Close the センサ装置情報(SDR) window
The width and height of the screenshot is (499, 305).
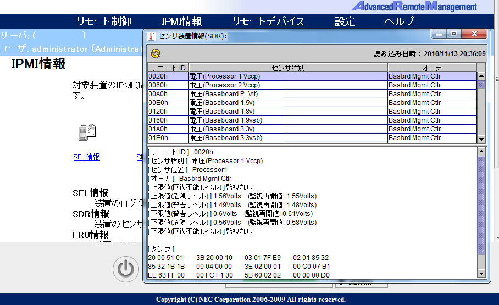[474, 34]
